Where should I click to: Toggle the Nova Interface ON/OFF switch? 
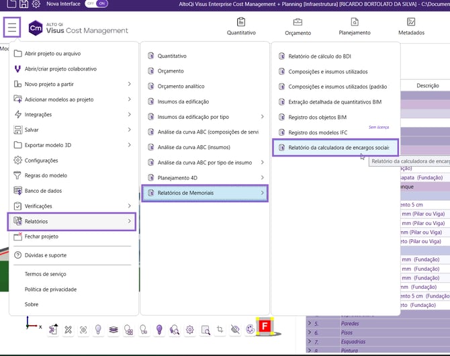pyautogui.click(x=96, y=4)
